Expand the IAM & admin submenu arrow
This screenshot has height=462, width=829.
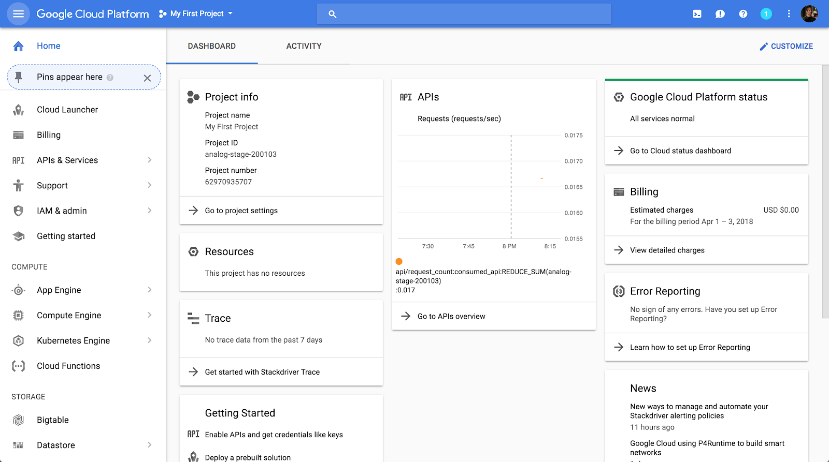(x=149, y=211)
